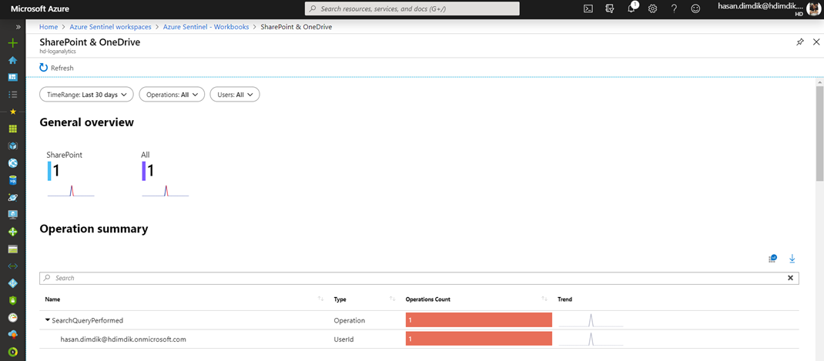Click the Refresh button
This screenshot has width=824, height=361.
coord(56,68)
